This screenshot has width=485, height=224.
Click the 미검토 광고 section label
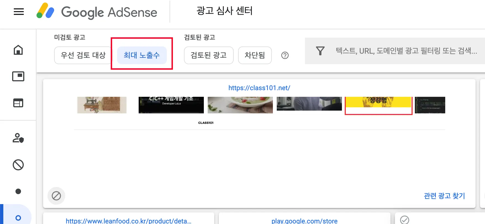point(70,37)
